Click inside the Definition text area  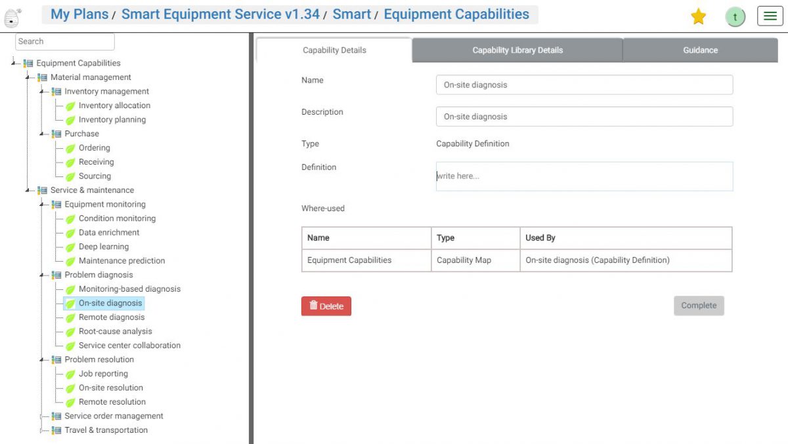(583, 176)
